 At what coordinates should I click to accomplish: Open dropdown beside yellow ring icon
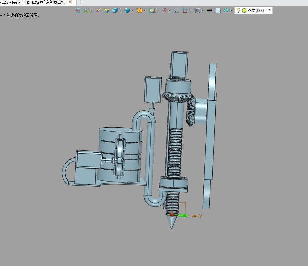157,11
